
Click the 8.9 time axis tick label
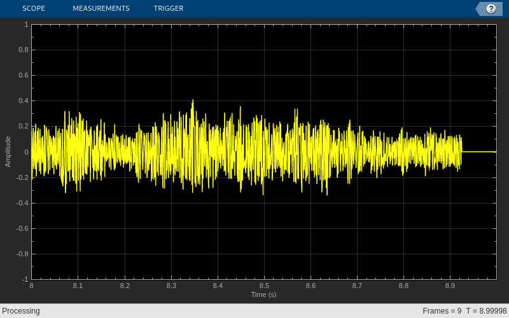coord(450,286)
